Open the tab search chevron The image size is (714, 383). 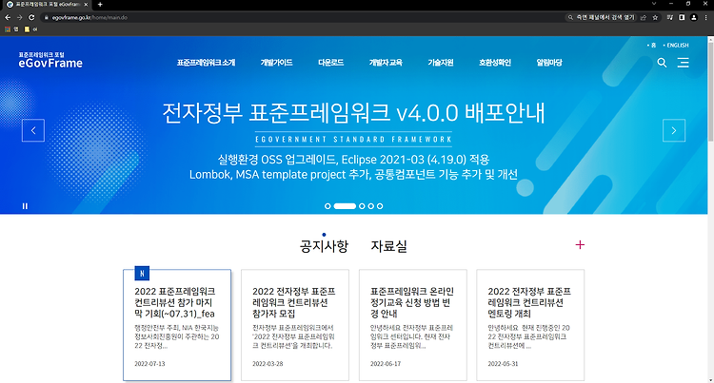pyautogui.click(x=654, y=4)
